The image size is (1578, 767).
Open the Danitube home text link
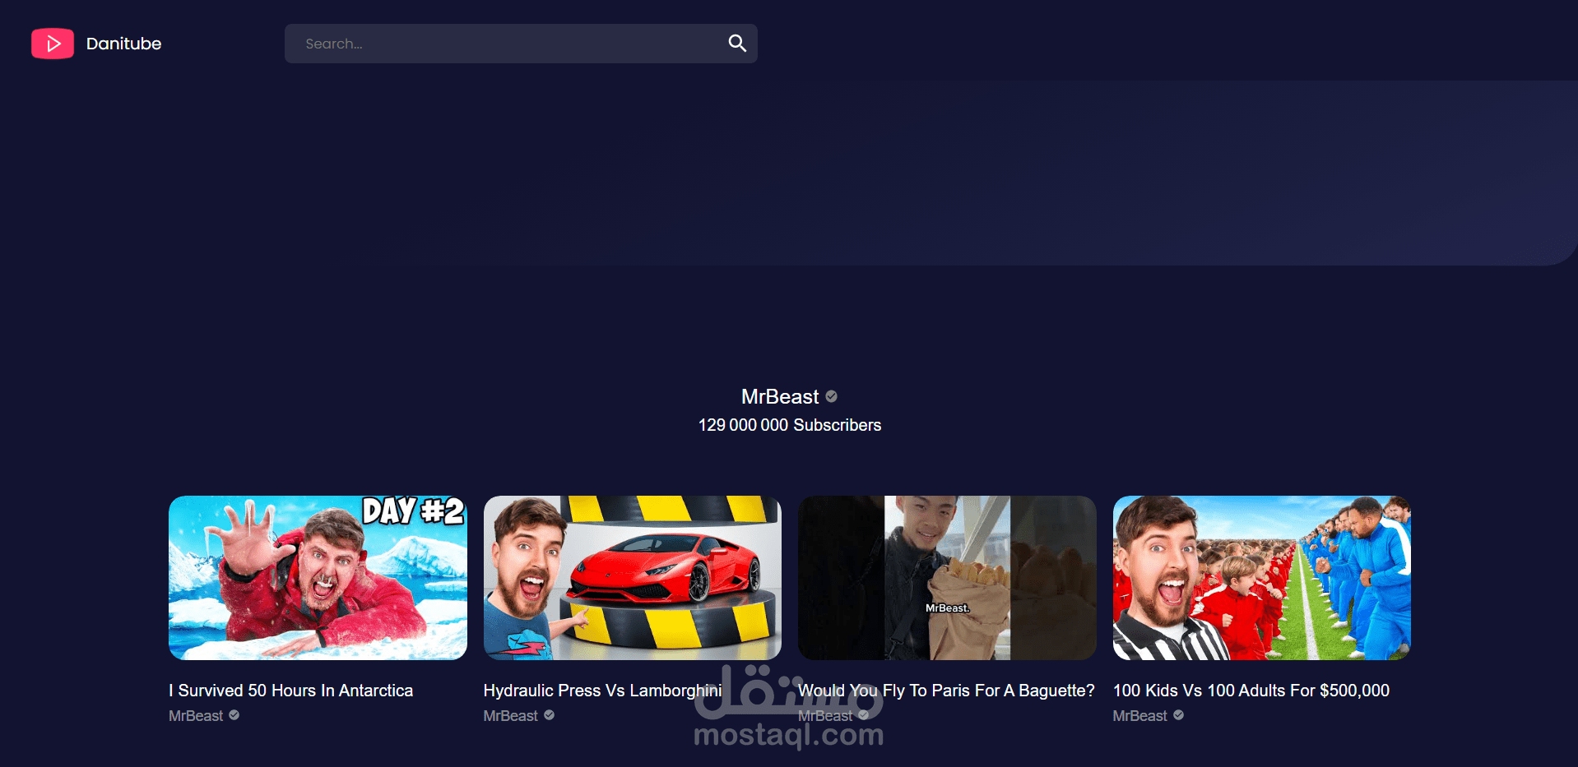point(123,44)
